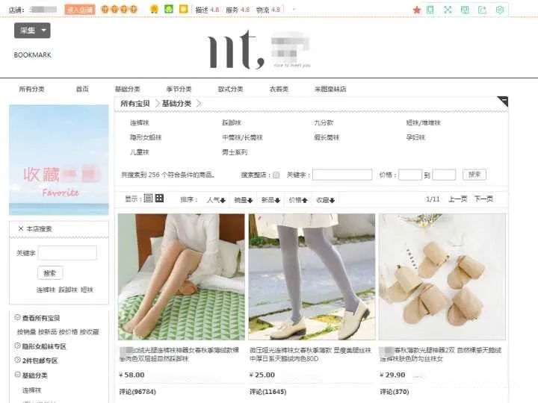Click the green square badge icon
This screenshot has height=403, width=538.
click(x=168, y=9)
